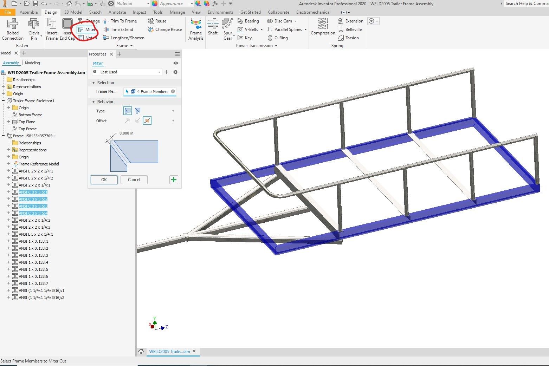Open the Annotate ribbon tab
Viewport: 549px width, 366px height.
coord(117,12)
